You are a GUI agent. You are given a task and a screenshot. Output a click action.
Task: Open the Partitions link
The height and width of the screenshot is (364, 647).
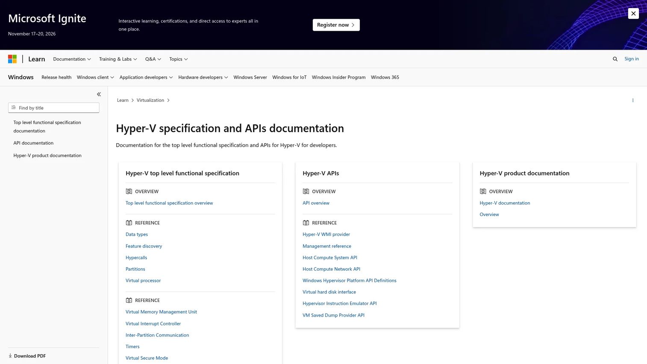135,269
